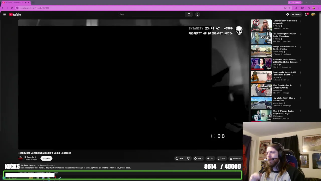Click the magnifier search button
321x181 pixels.
(x=189, y=14)
